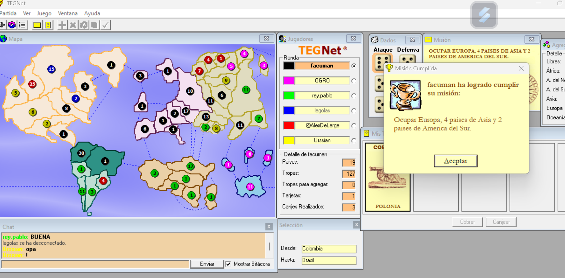Click the grey card toolbar icon

94,25
